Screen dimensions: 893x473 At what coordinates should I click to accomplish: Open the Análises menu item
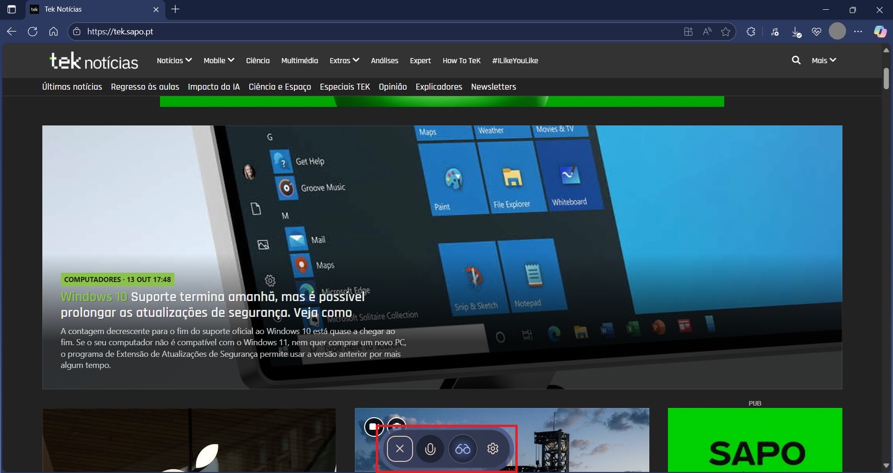click(x=384, y=60)
